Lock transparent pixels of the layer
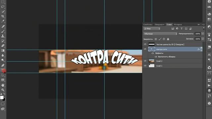The width and height of the screenshot is (212, 119). [x=156, y=39]
